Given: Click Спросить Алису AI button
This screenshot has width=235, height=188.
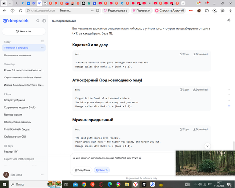Looking at the screenshot, I should click(170, 11).
